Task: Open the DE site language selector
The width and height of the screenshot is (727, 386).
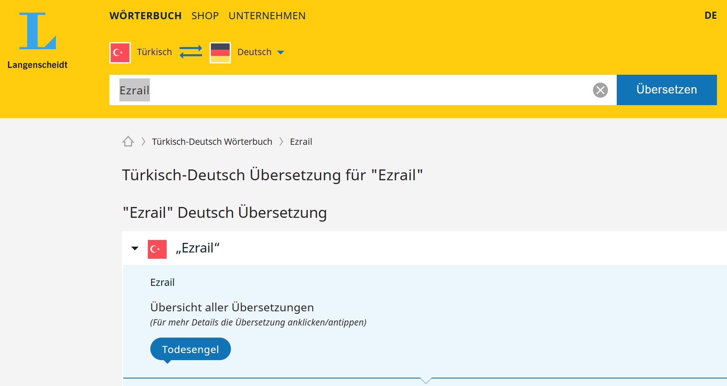Action: [x=710, y=16]
